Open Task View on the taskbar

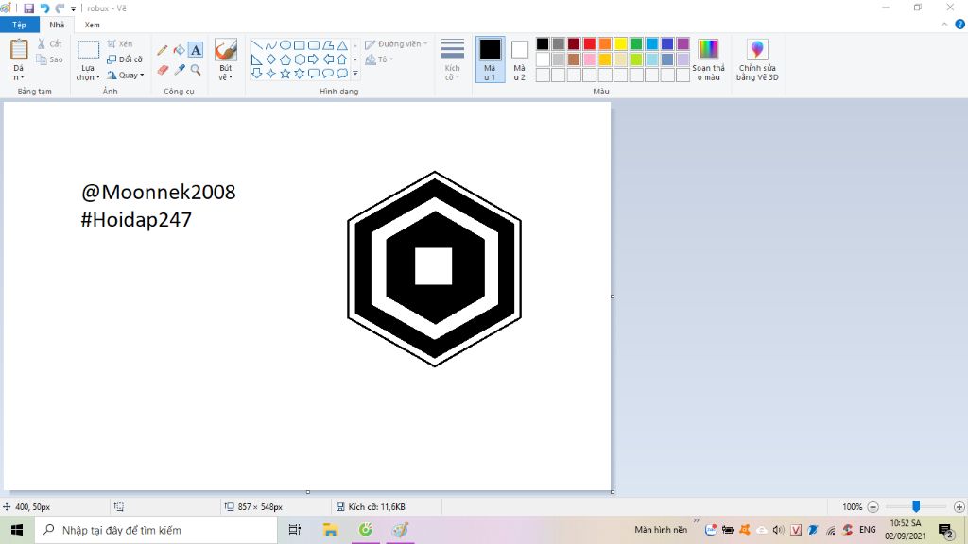pyautogui.click(x=295, y=530)
